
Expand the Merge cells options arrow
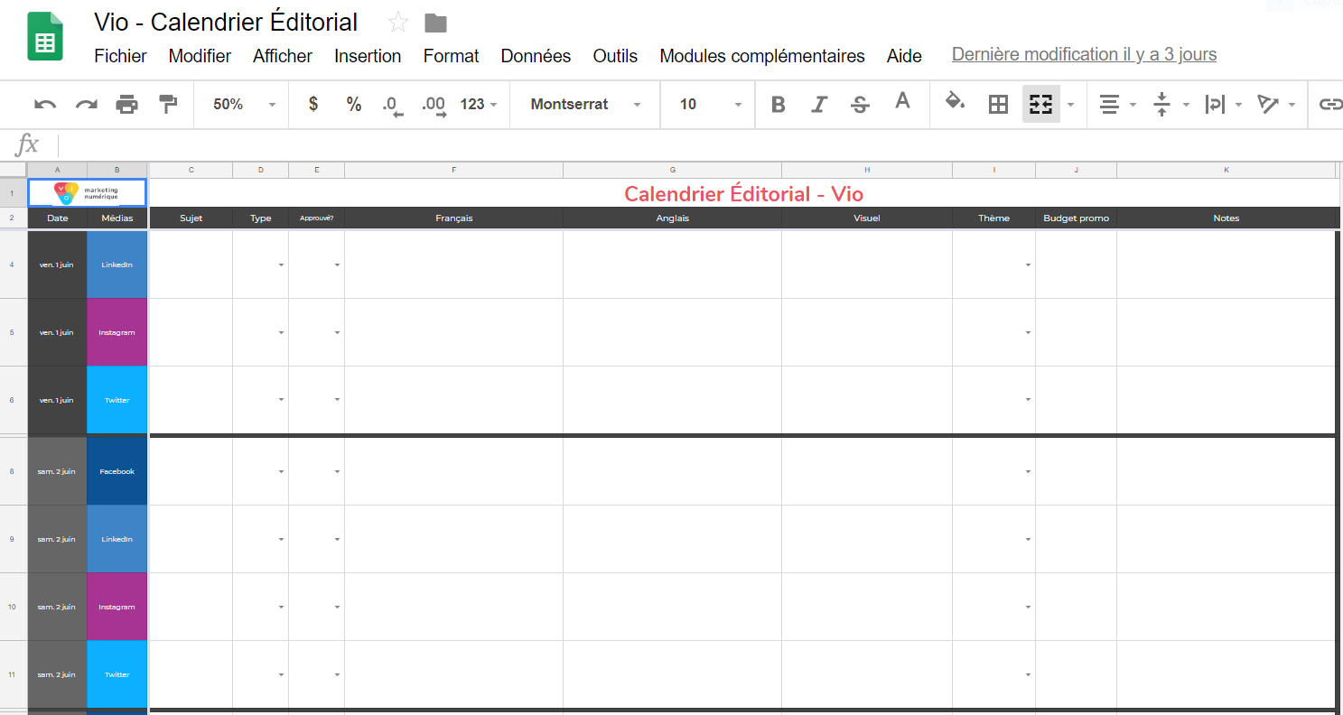(x=1071, y=105)
